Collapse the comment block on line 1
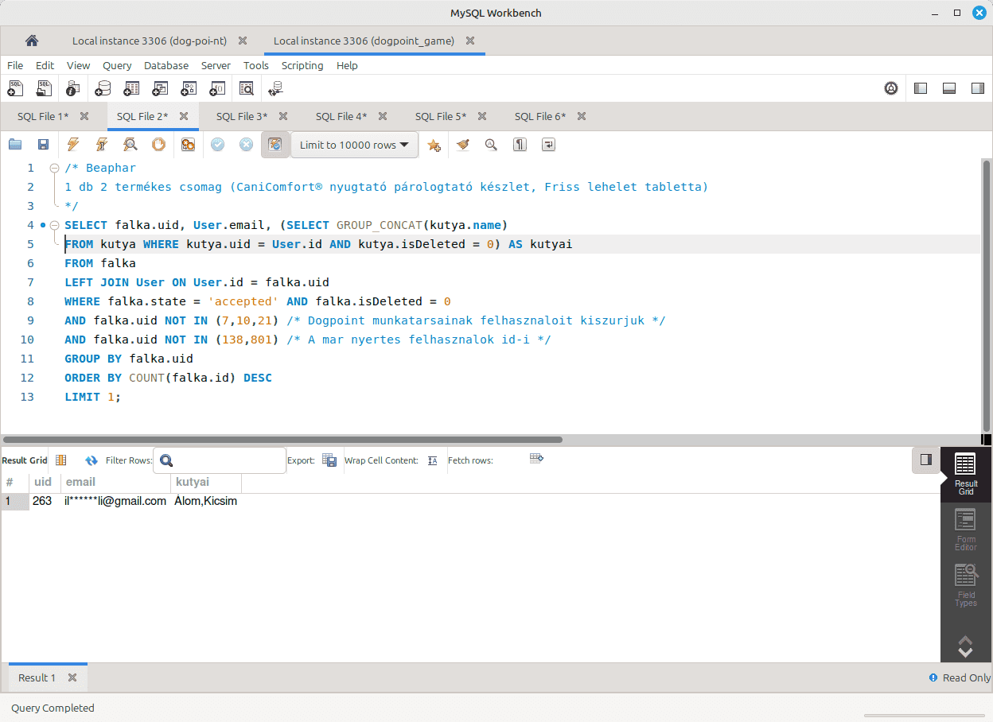Viewport: 993px width, 722px height. (x=54, y=168)
